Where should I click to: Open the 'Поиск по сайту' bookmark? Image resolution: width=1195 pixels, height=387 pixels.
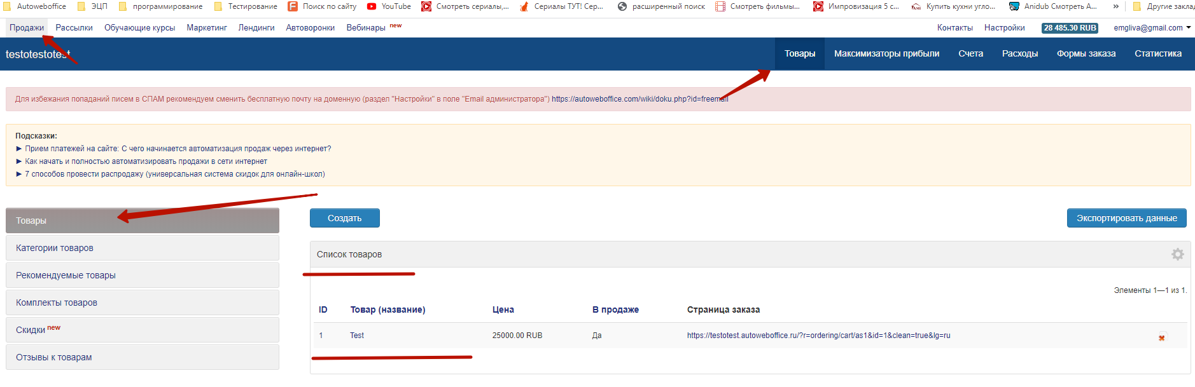coord(322,6)
